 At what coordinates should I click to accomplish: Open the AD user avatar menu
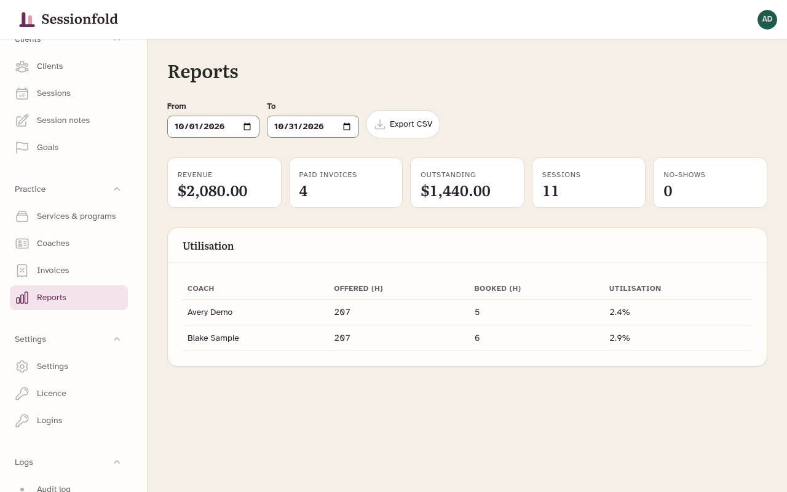pyautogui.click(x=767, y=20)
